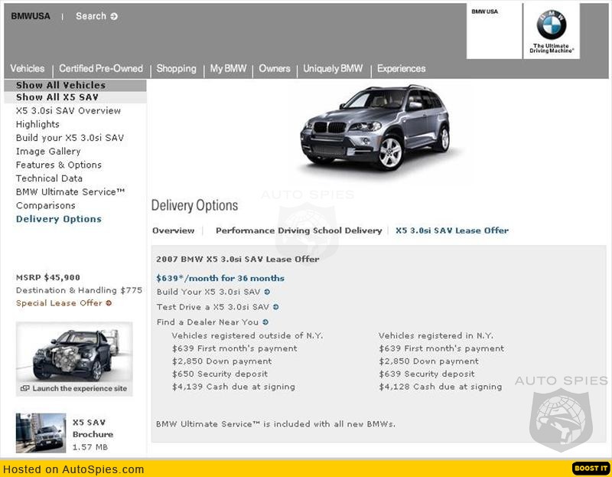Open the Vehicles menu
This screenshot has height=477, width=612.
(28, 69)
